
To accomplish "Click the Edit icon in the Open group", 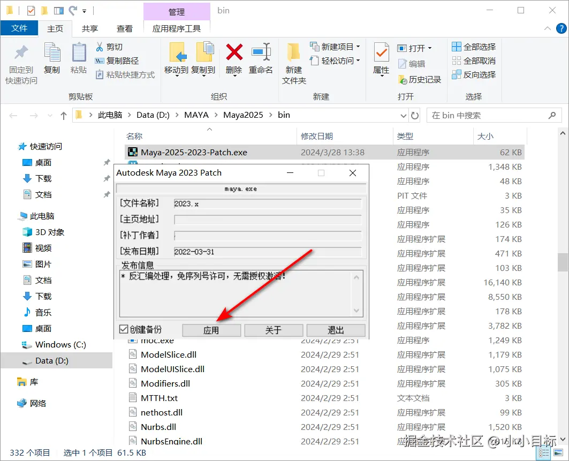I will [x=402, y=64].
